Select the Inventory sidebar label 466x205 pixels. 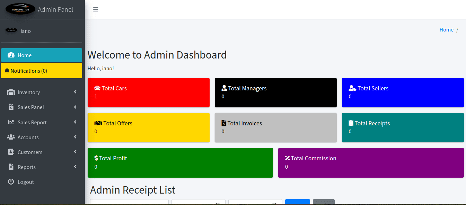pyautogui.click(x=29, y=92)
